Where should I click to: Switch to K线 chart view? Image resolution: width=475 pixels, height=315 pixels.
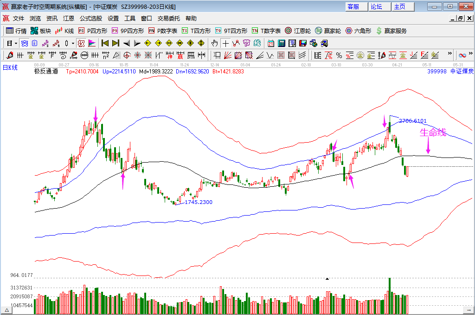point(64,31)
